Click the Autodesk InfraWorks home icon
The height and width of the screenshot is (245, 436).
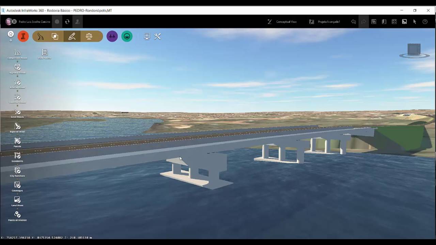tap(10, 34)
